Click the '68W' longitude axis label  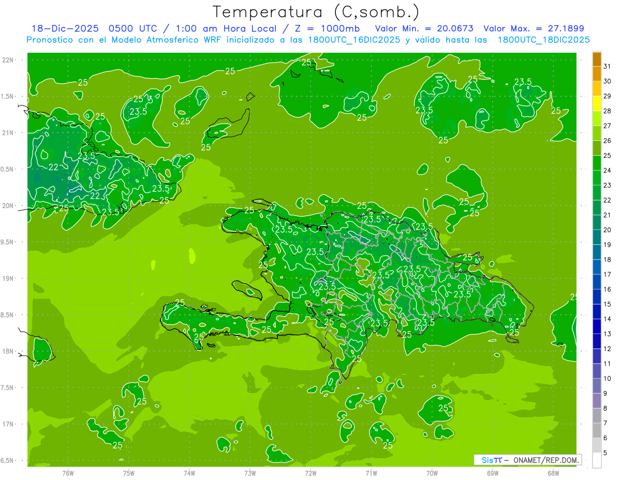(x=553, y=473)
